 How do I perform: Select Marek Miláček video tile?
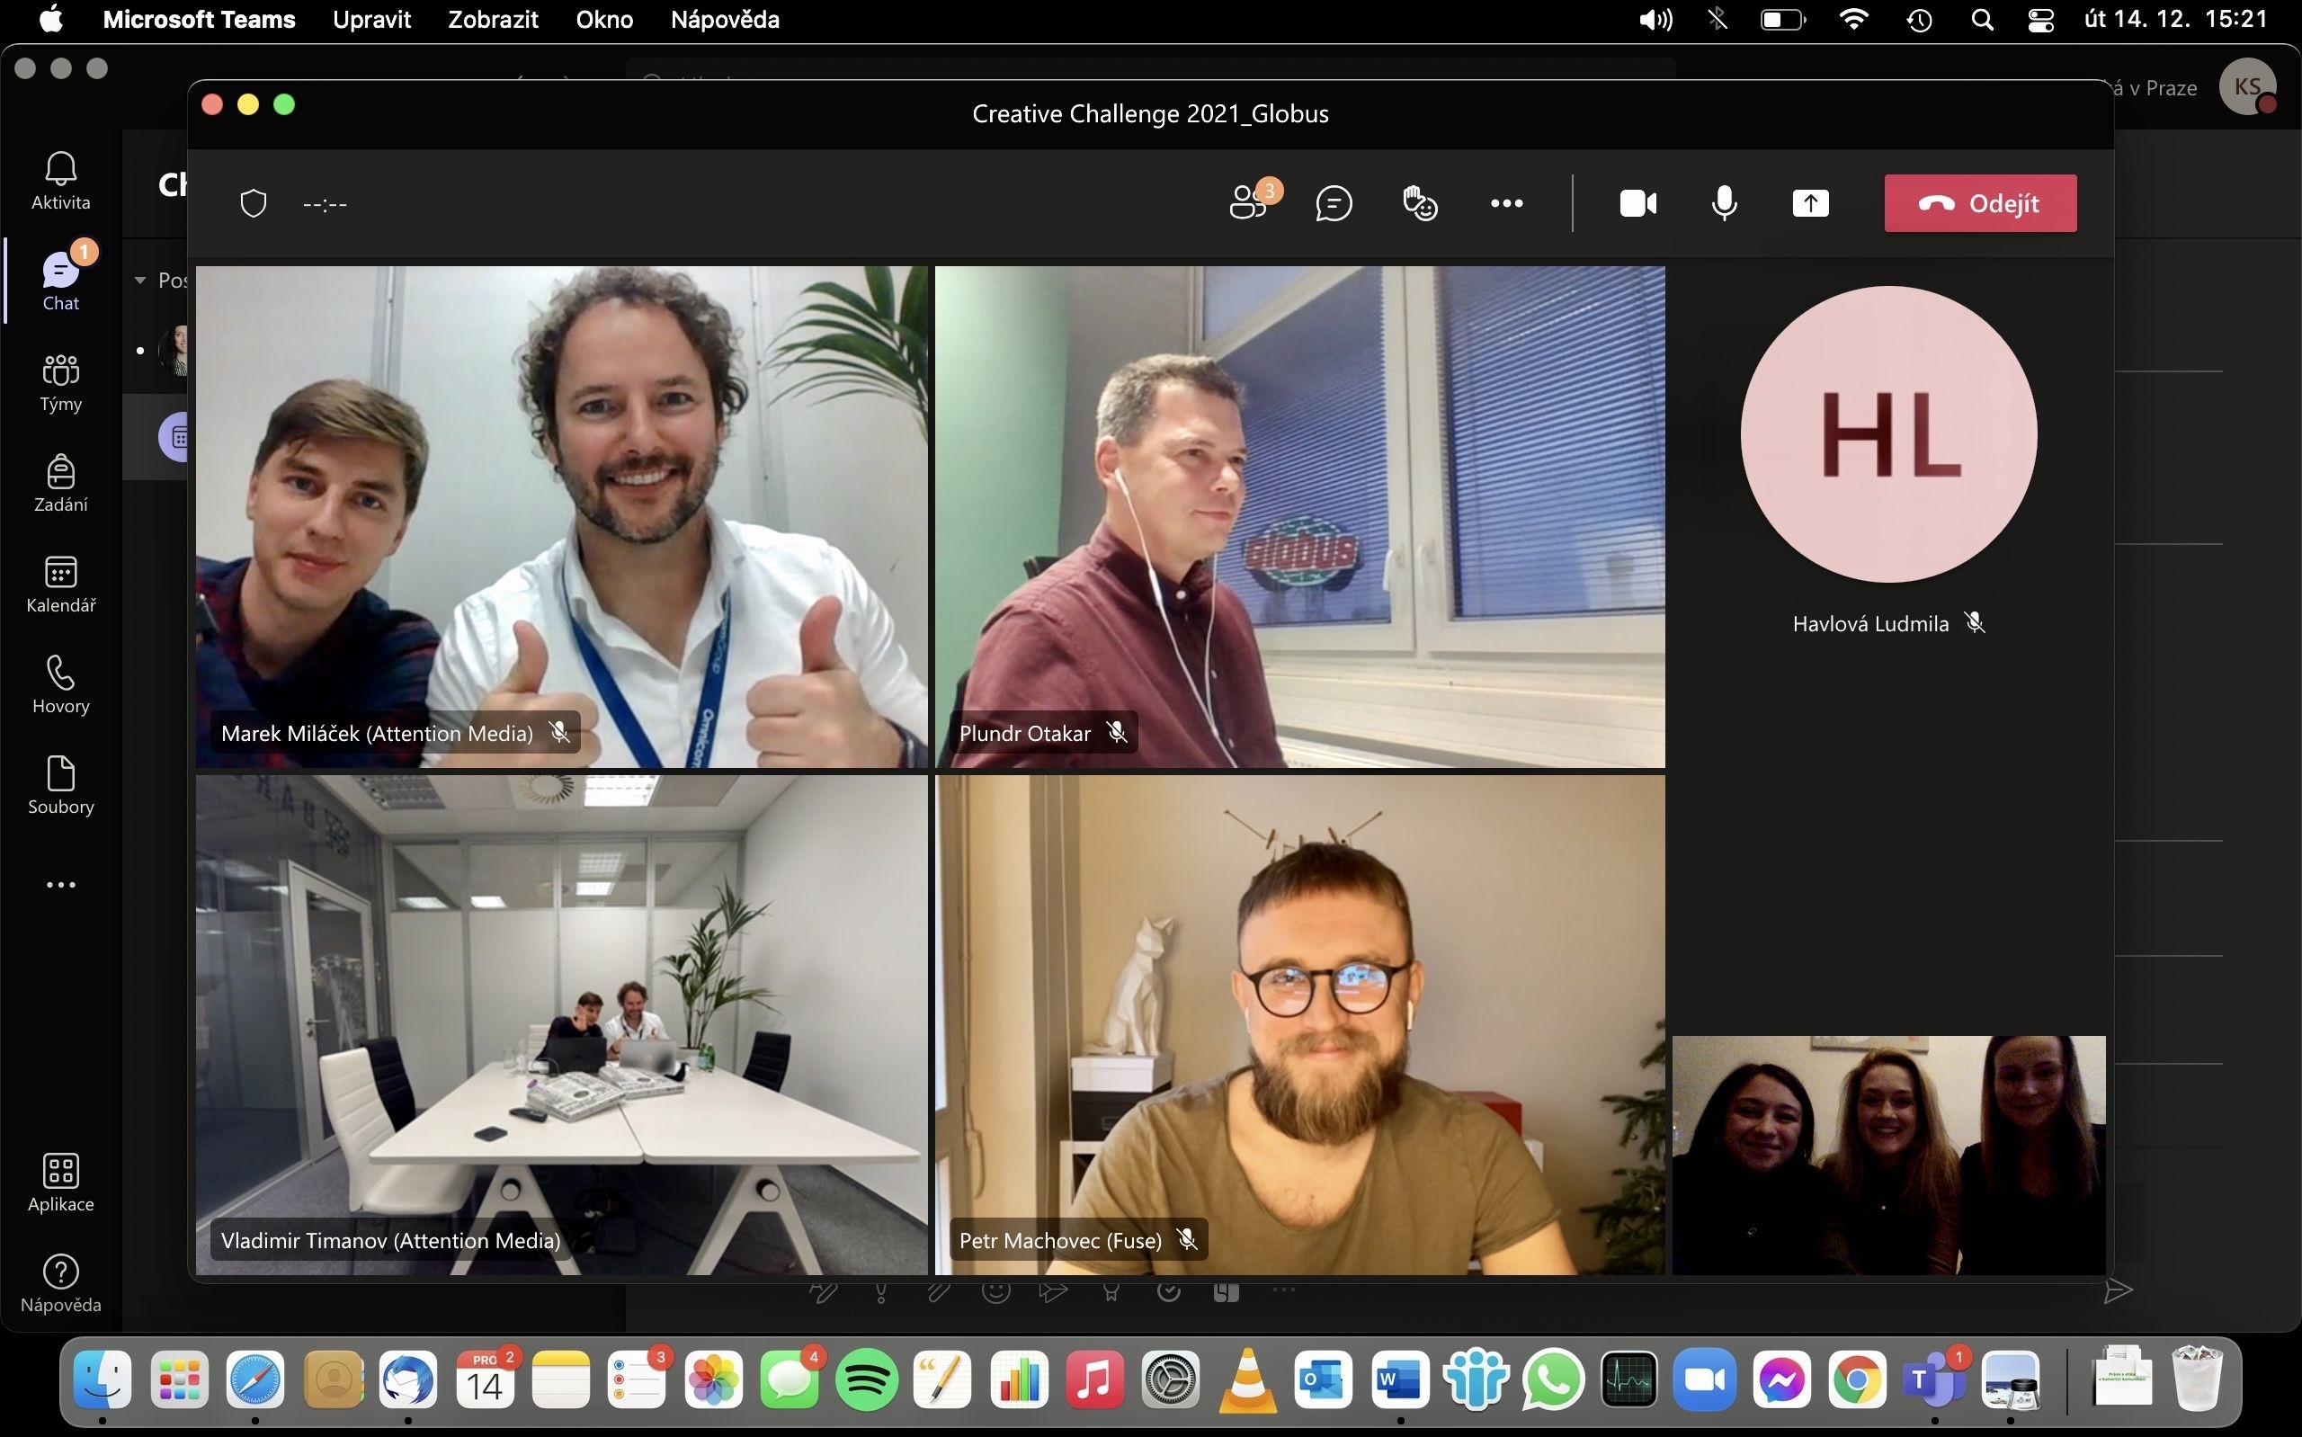coord(561,516)
